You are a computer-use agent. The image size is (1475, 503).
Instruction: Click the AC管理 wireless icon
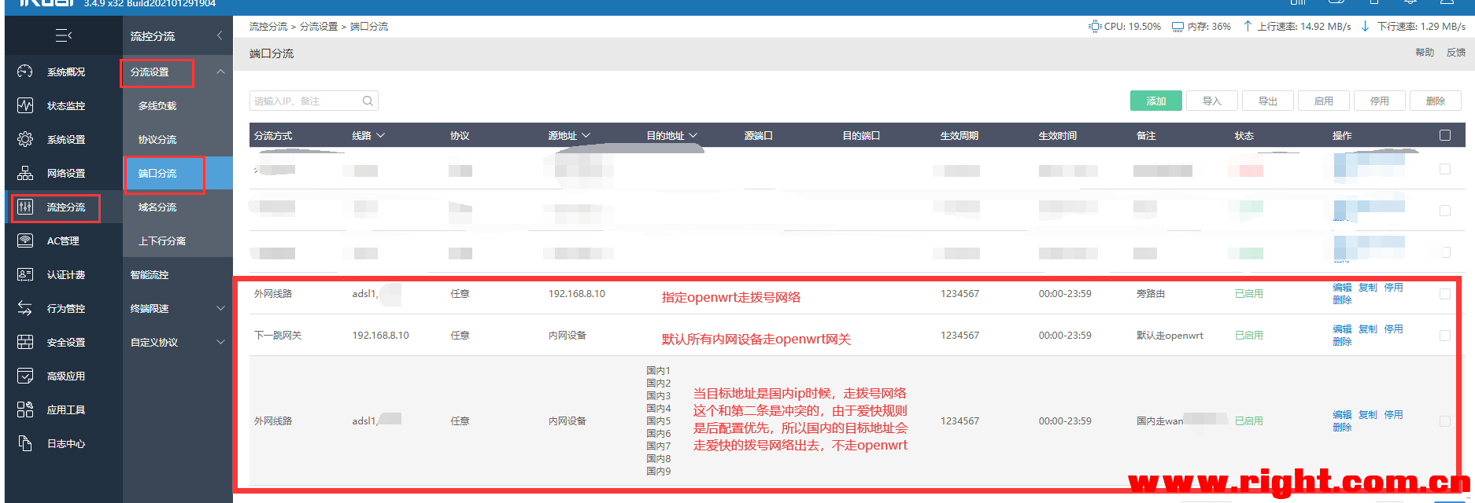[25, 240]
